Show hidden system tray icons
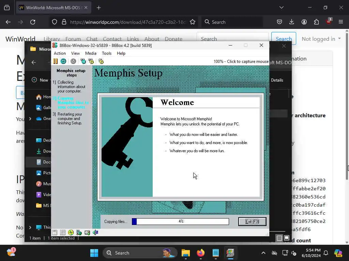 pyautogui.click(x=263, y=253)
